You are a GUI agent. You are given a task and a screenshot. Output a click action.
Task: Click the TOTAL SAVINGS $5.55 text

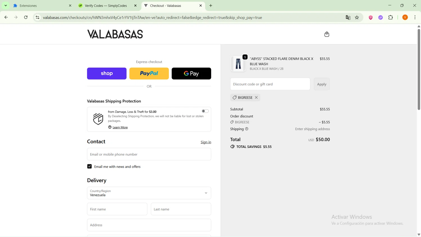[254, 147]
